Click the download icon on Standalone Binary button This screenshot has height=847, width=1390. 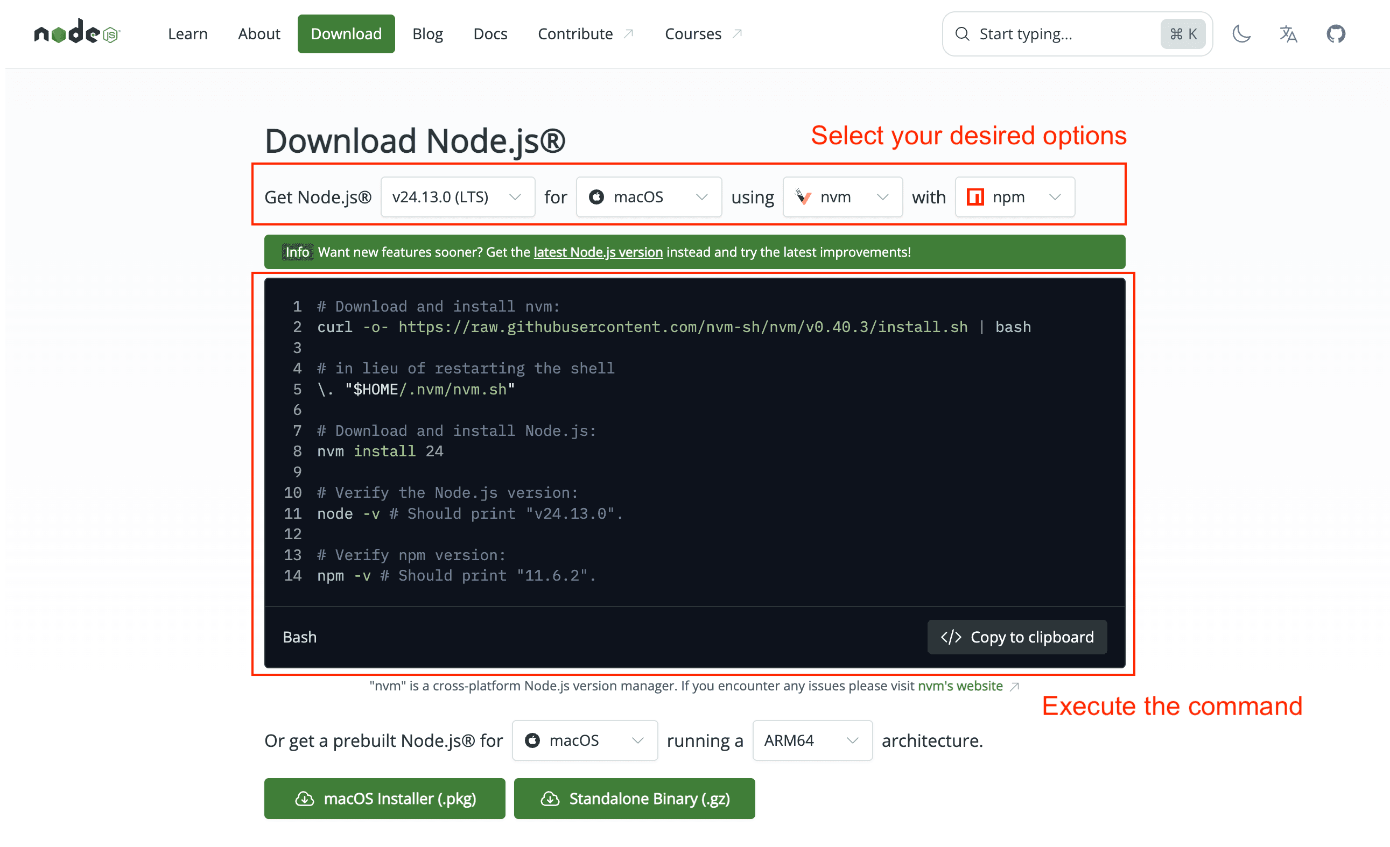click(550, 799)
